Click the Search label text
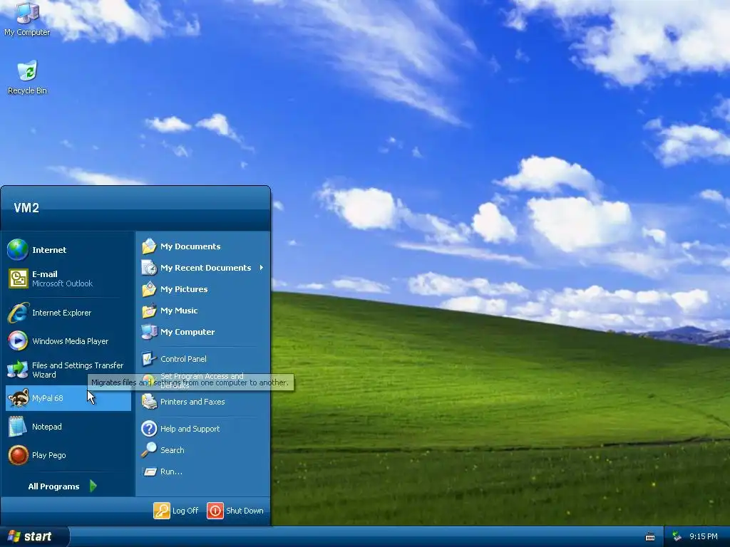Viewport: 730px width, 547px height. [x=173, y=450]
